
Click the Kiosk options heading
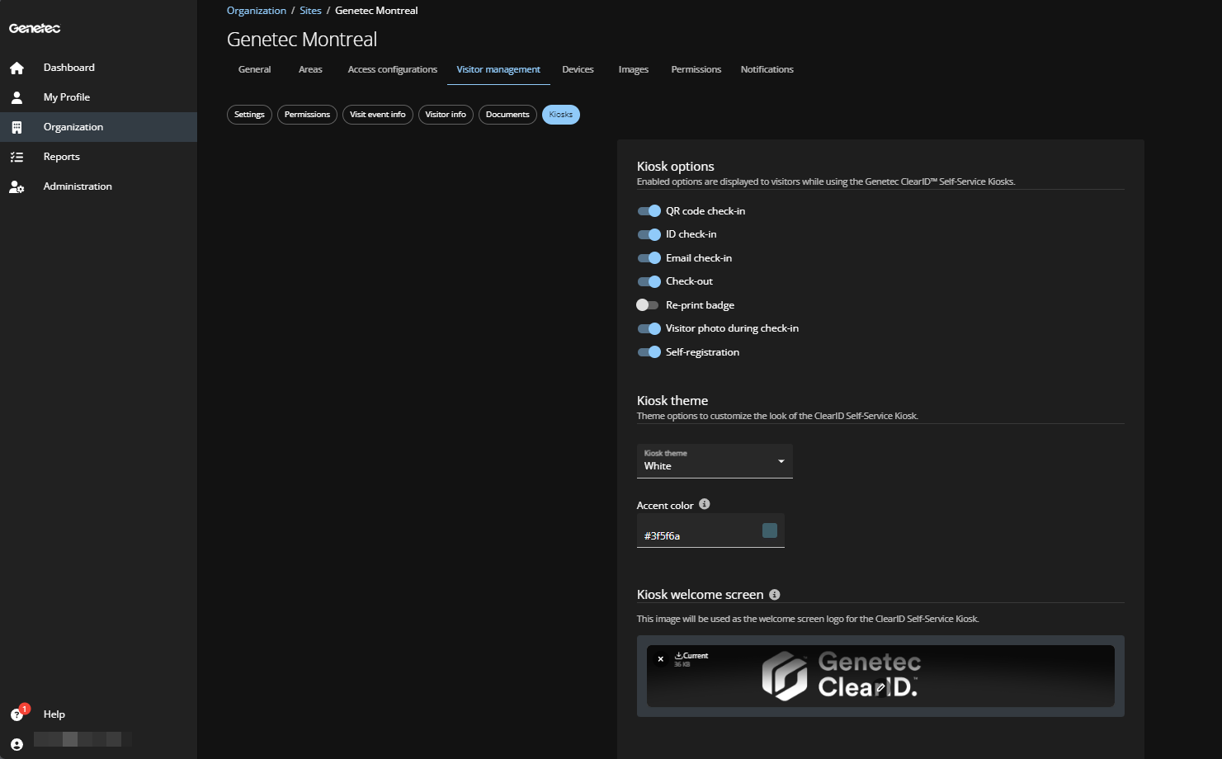(x=676, y=167)
